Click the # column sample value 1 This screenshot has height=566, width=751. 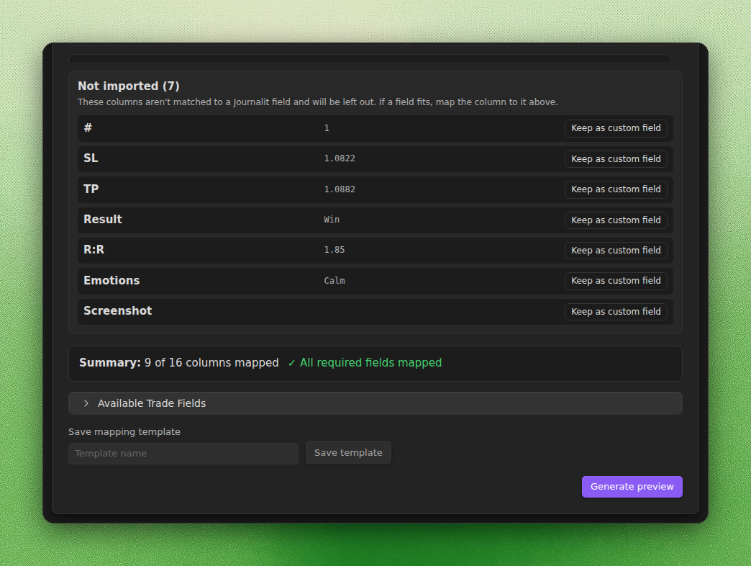tap(327, 128)
